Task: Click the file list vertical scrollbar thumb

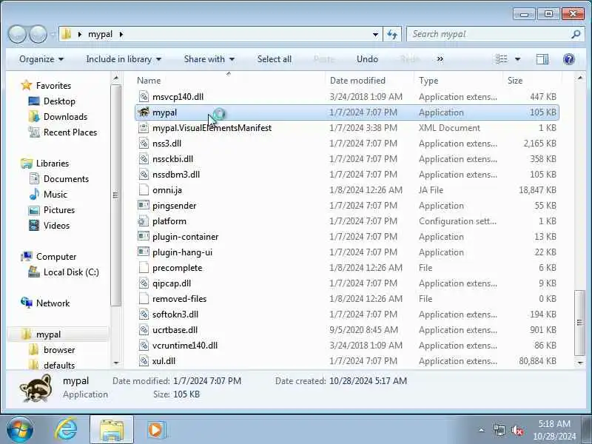Action: pyautogui.click(x=579, y=323)
